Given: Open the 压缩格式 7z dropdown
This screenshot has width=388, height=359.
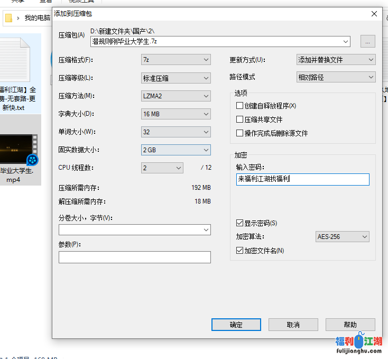Looking at the screenshot, I should [x=176, y=60].
